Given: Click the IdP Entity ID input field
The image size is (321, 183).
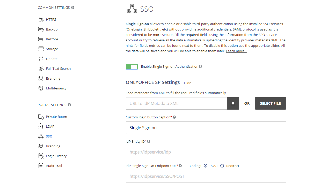Looking at the screenshot, I should pyautogui.click(x=206, y=152).
